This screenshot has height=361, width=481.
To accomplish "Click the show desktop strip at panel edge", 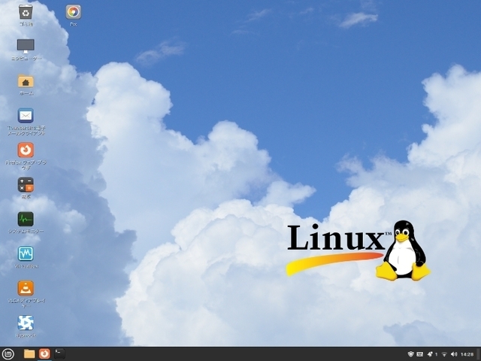I will point(479,354).
